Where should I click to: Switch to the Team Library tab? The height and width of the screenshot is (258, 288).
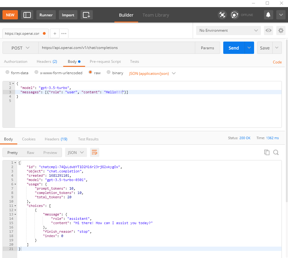tap(156, 15)
